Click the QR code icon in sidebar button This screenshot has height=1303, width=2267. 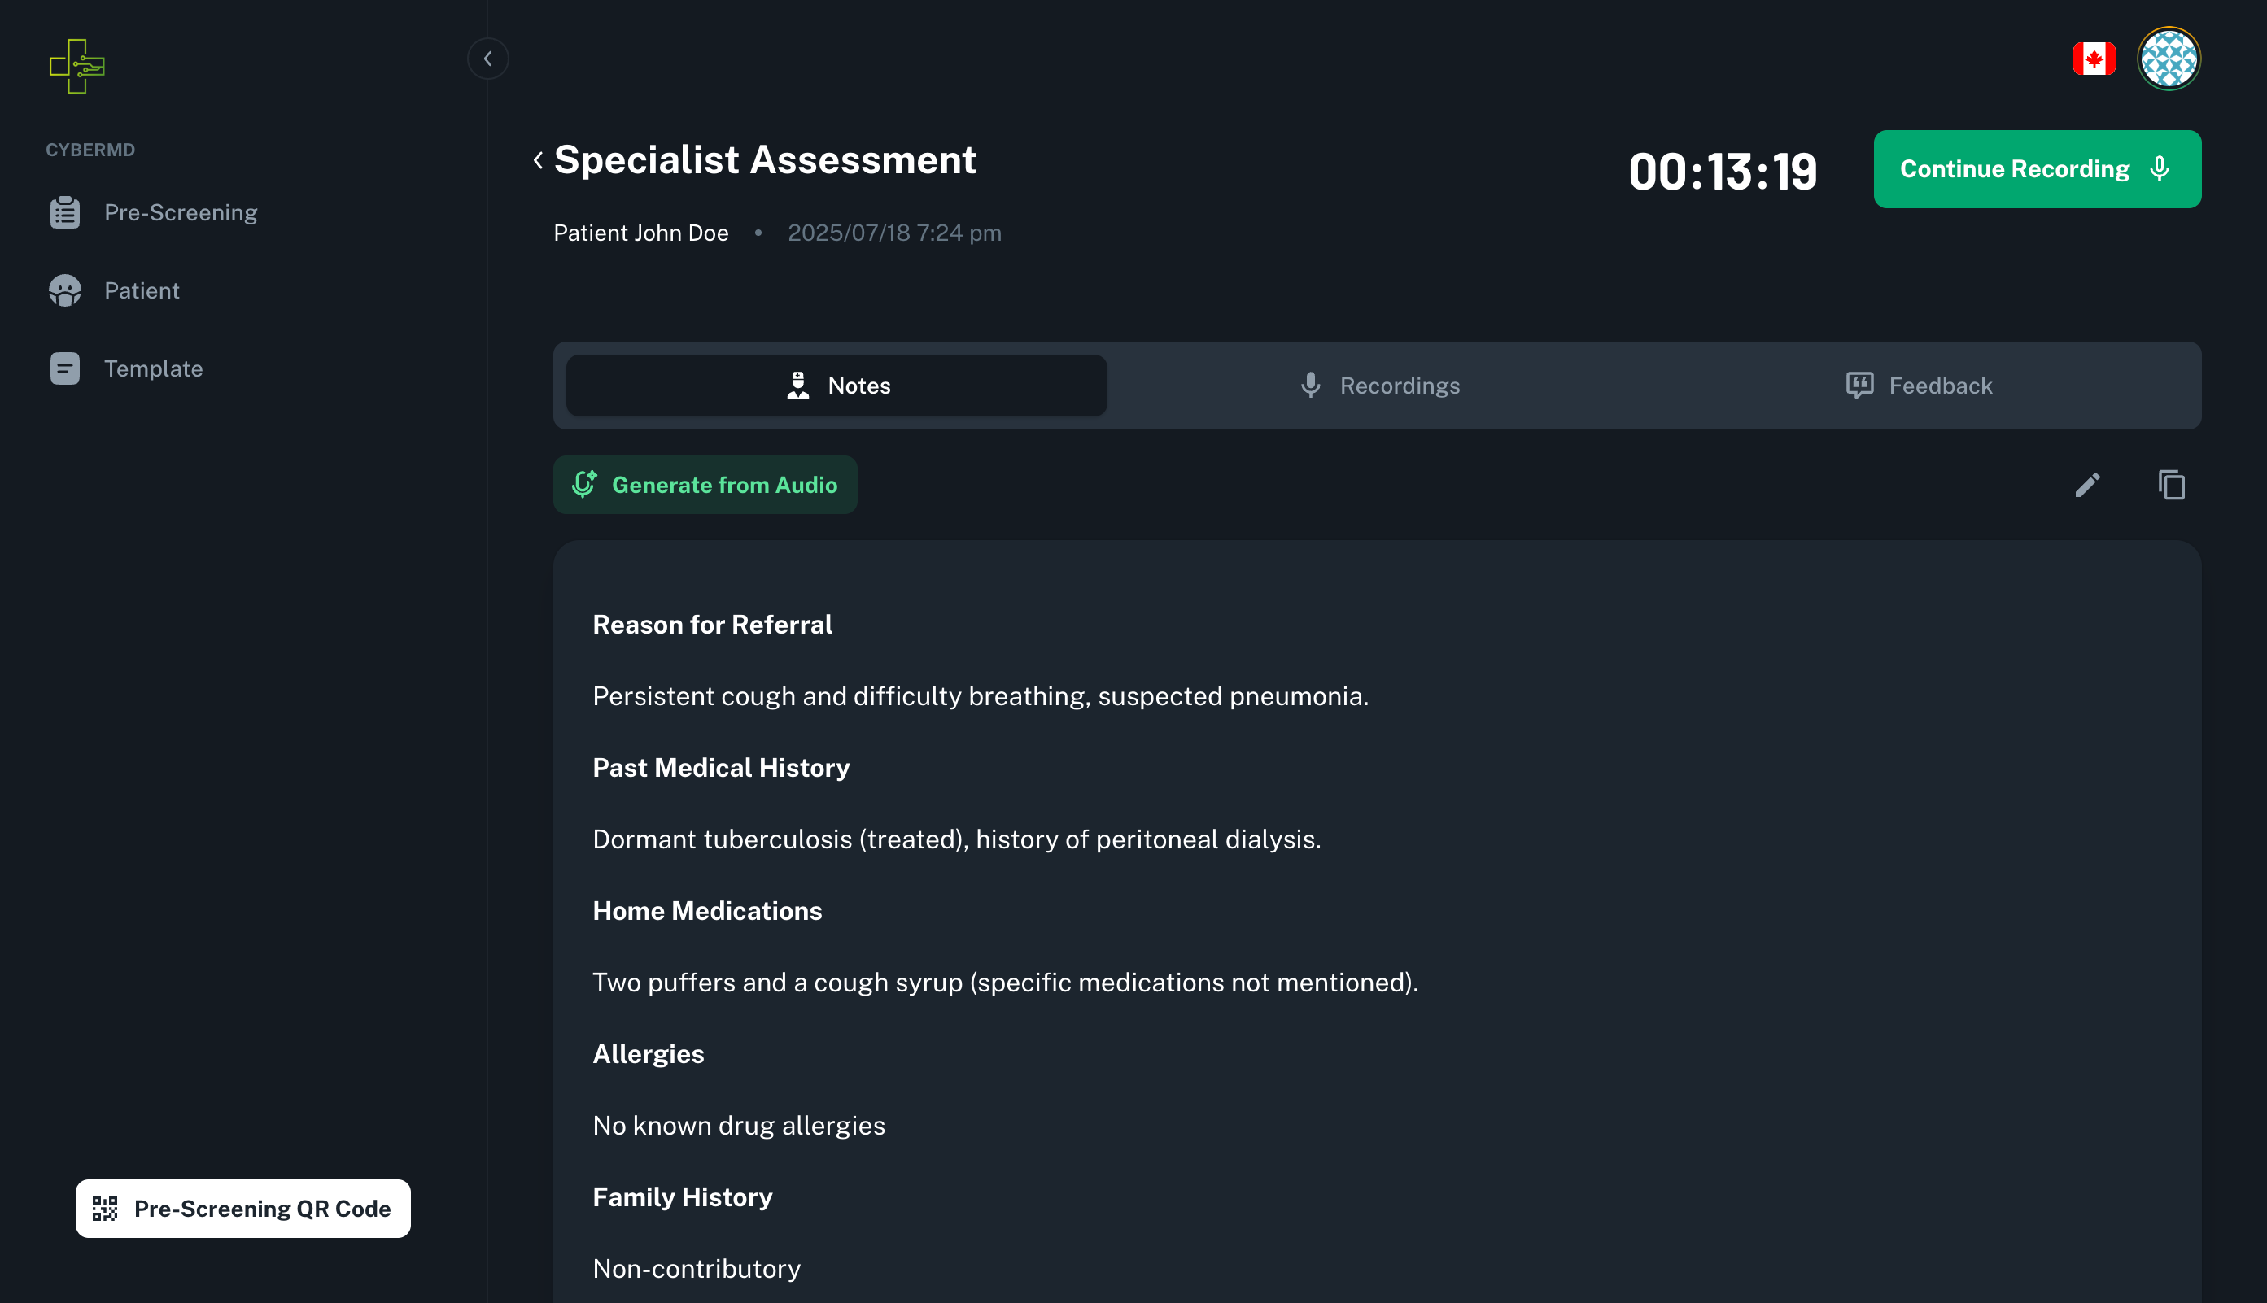[105, 1209]
